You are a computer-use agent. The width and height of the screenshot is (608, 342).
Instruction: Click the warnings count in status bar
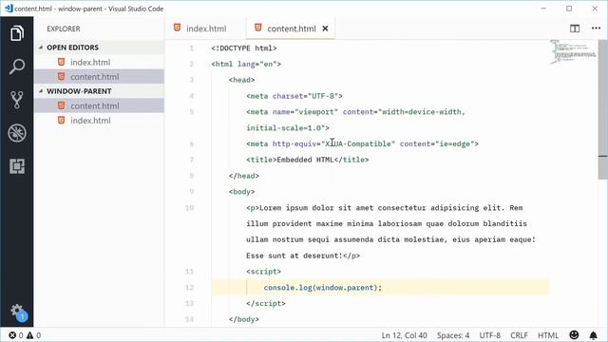[34, 335]
